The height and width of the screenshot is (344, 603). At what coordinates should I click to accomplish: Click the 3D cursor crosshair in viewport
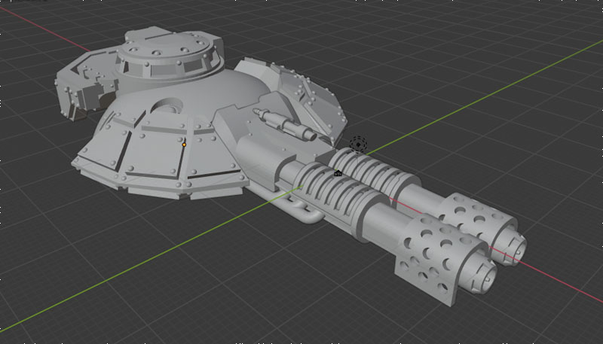359,145
